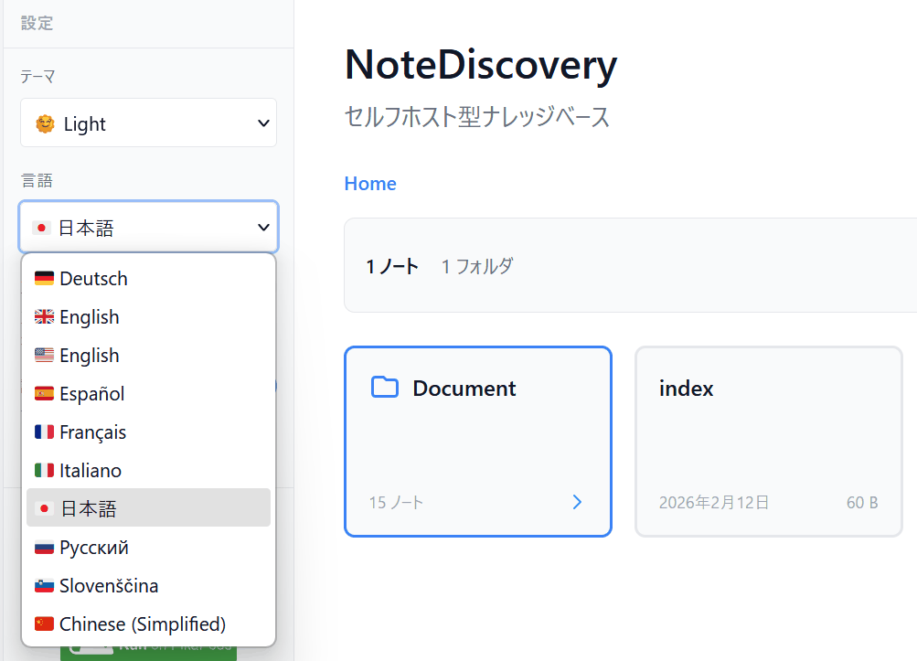This screenshot has width=917, height=661.
Task: Click the right chevron on Document card
Action: (577, 502)
